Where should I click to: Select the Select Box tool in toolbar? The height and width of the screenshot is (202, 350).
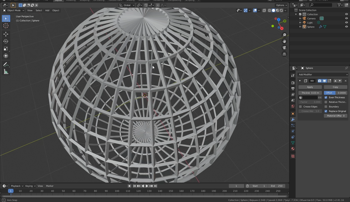6,19
